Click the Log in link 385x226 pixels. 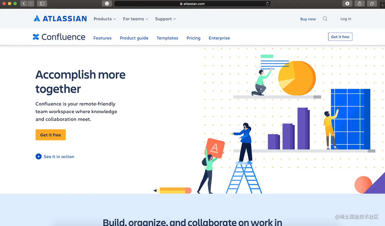pyautogui.click(x=346, y=19)
